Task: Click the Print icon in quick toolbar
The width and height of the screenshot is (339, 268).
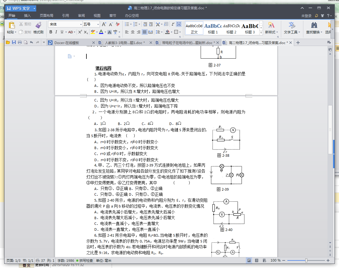Action: [x=20, y=43]
